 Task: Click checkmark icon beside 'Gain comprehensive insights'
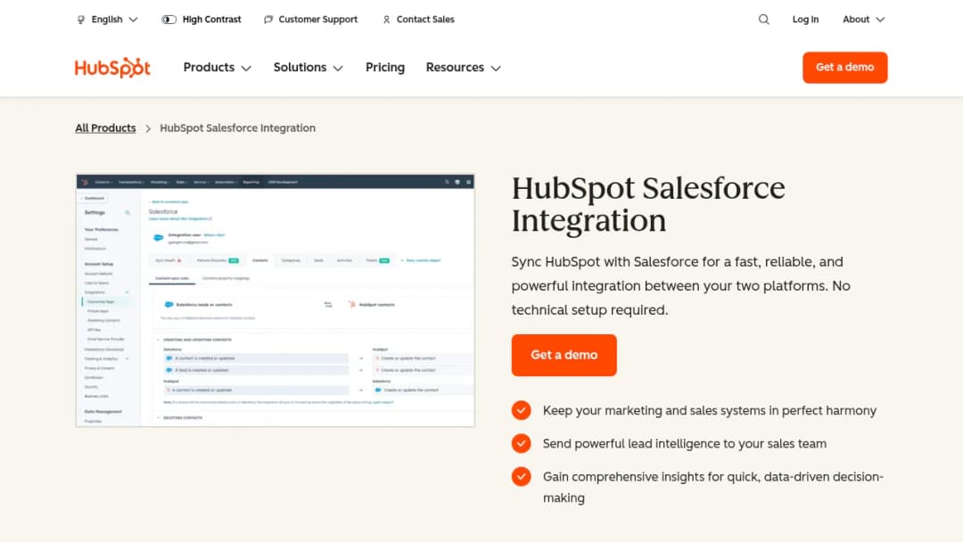(522, 476)
